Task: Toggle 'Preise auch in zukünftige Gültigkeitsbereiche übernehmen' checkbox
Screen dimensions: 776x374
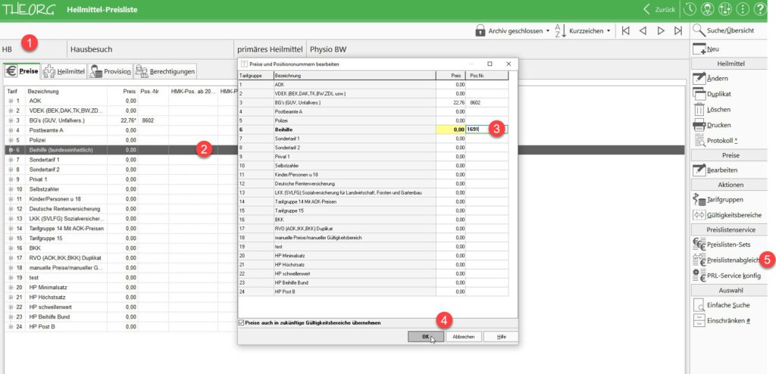Action: (x=242, y=322)
